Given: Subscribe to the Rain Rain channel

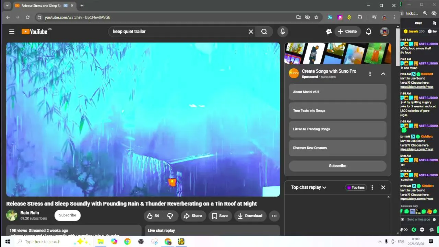Looking at the screenshot, I should click(x=68, y=215).
